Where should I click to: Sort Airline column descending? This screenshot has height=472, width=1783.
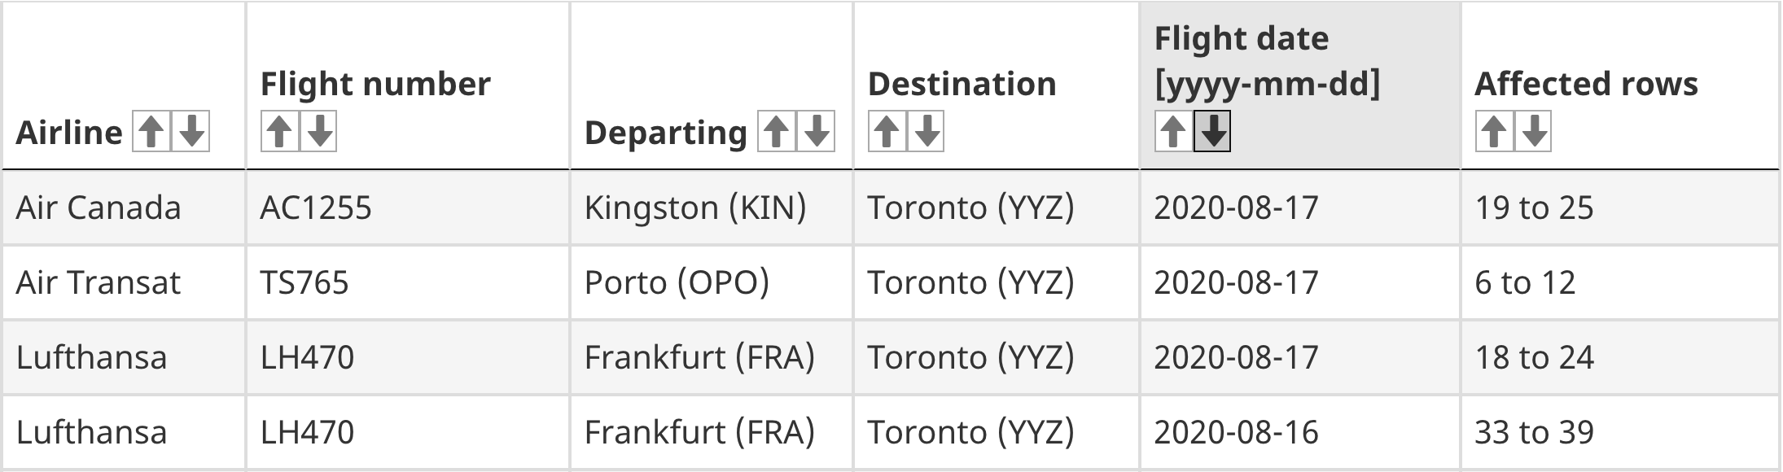pos(191,132)
